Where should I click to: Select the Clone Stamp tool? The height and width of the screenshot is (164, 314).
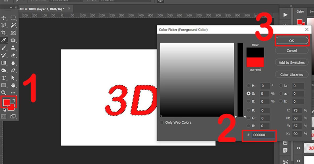pos(13,48)
